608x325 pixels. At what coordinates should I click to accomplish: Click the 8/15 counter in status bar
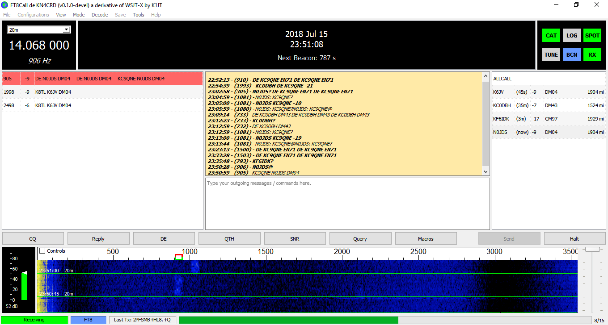(x=599, y=320)
